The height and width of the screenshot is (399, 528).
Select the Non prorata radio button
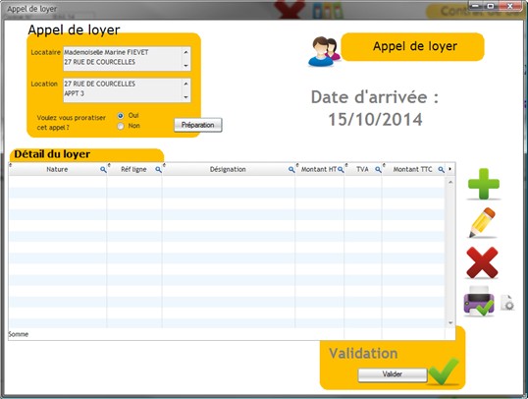tap(121, 126)
